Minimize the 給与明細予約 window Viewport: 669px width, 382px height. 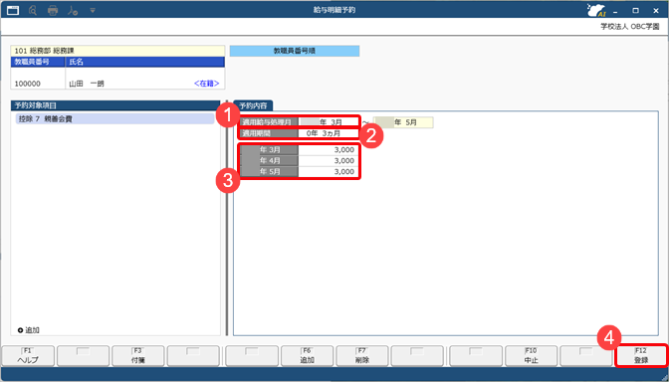[x=615, y=11]
